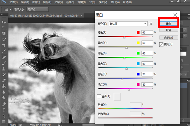Image resolution: width=190 pixels, height=126 pixels.
Task: Open preset options icon next to preset dropdown
Action: [x=151, y=24]
